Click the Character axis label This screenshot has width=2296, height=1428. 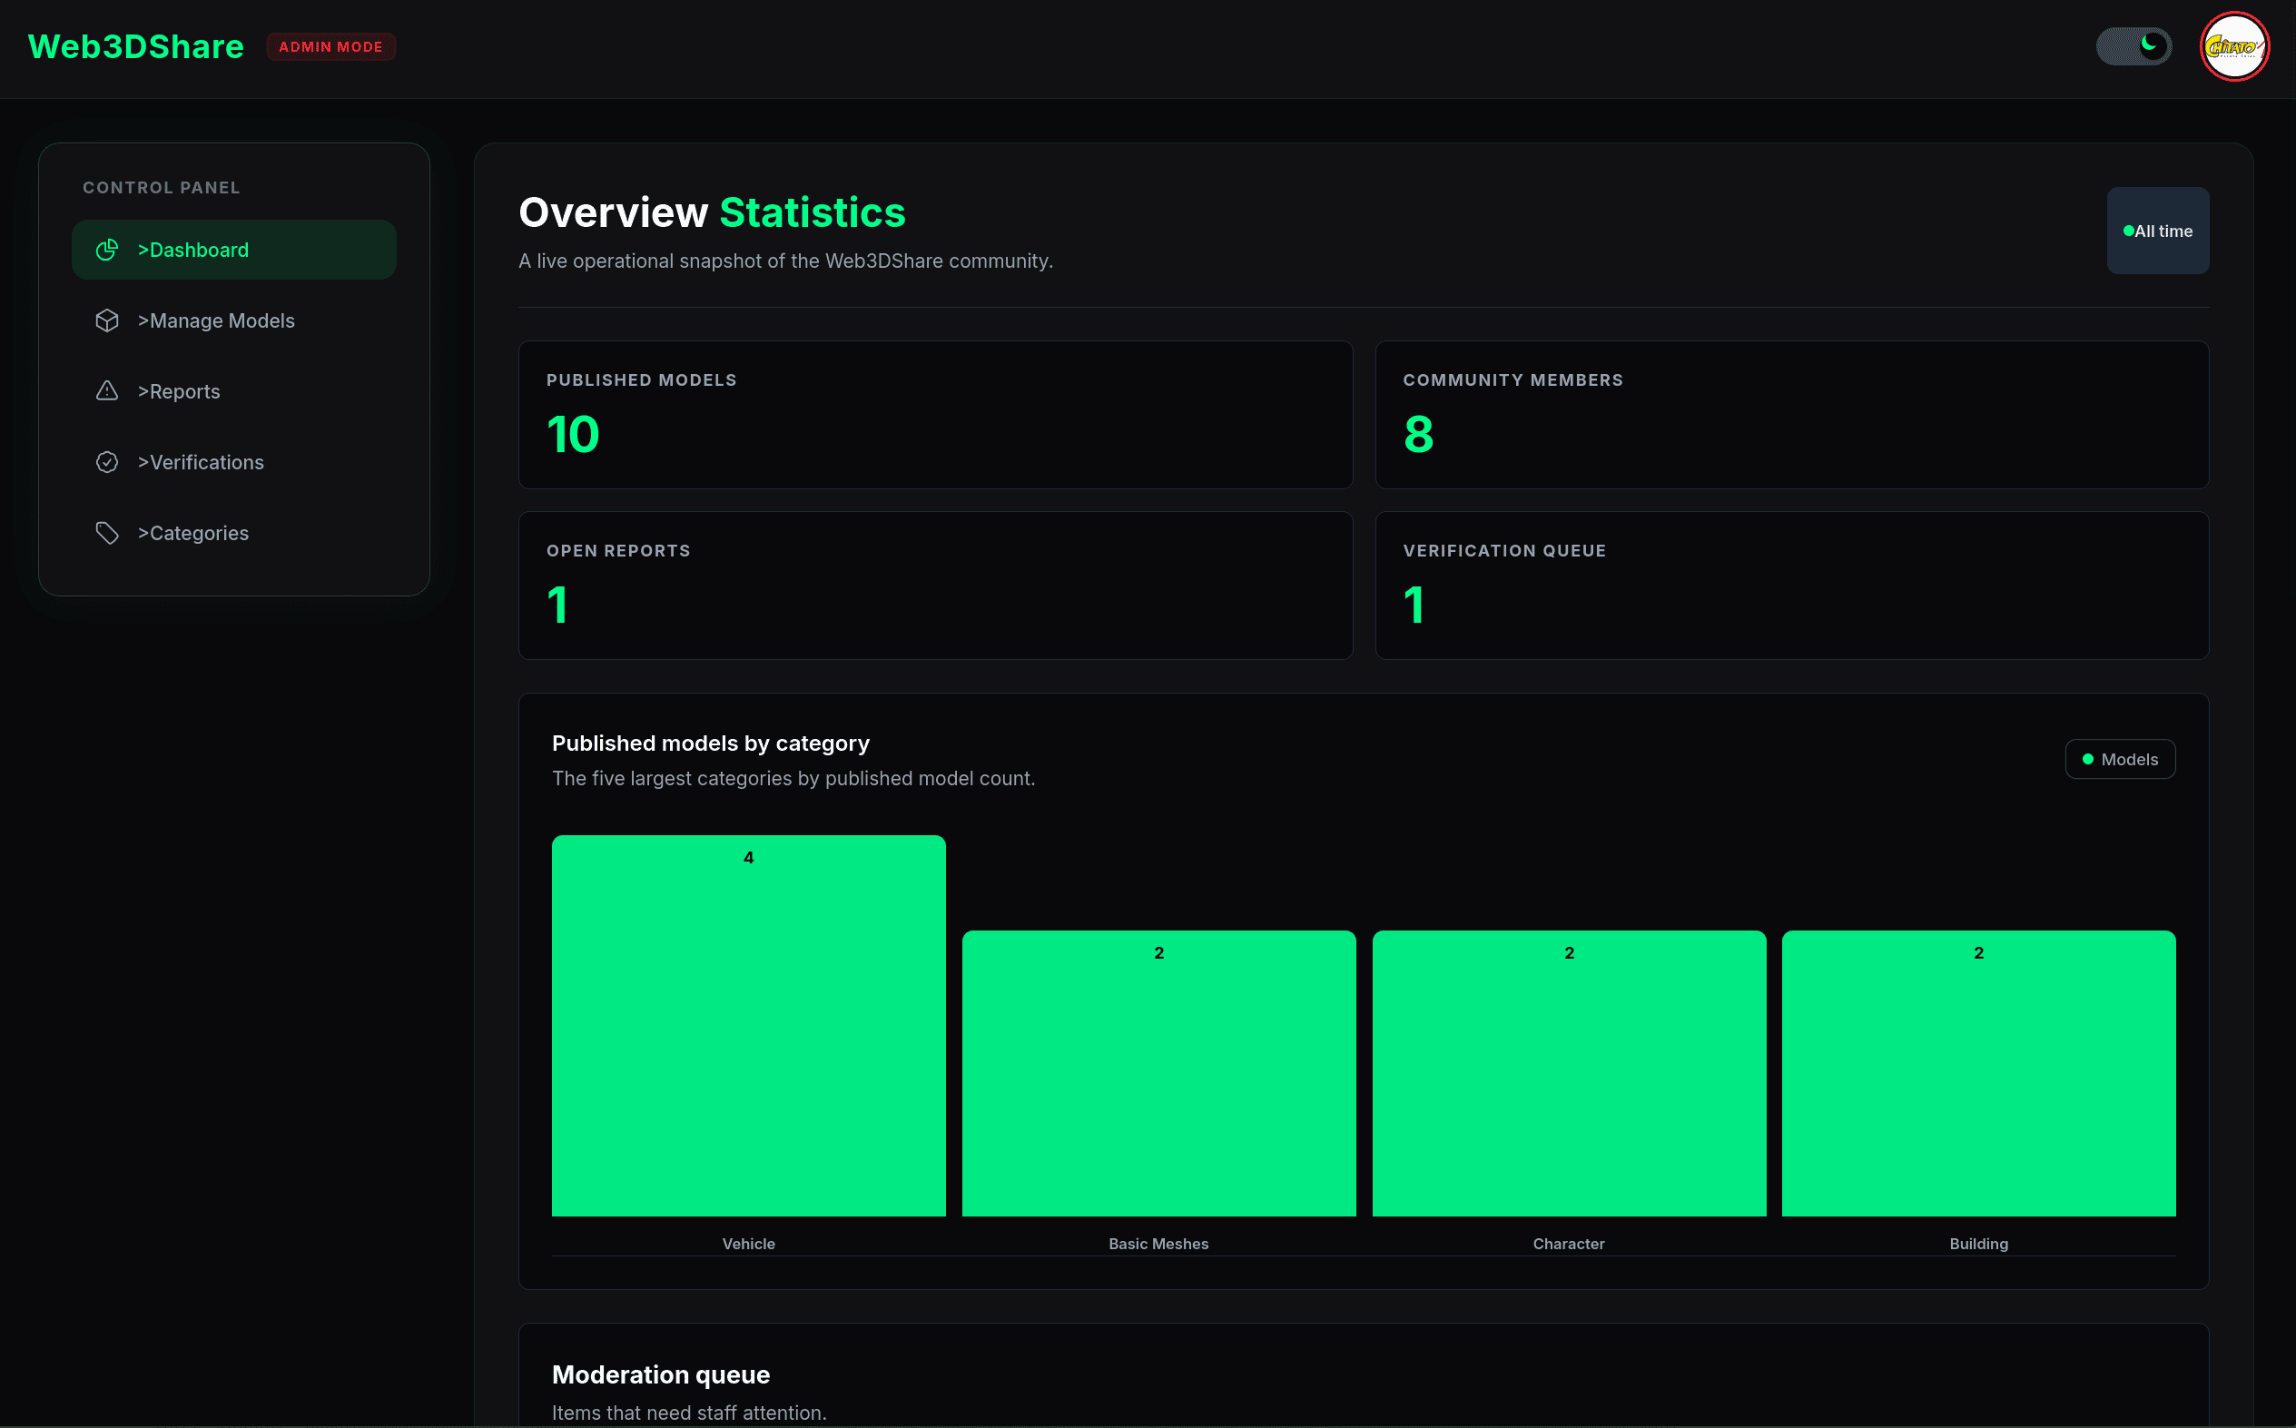pyautogui.click(x=1569, y=1244)
